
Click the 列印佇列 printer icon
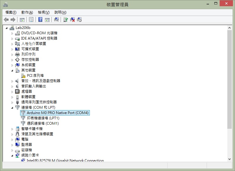coord(17,54)
